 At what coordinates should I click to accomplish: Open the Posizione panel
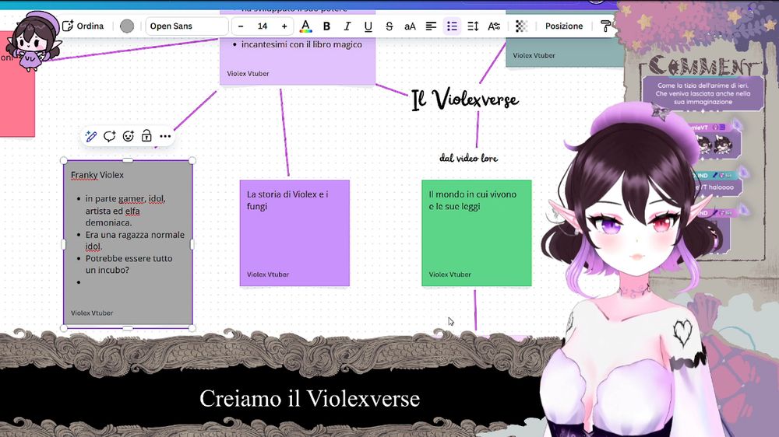(x=564, y=26)
